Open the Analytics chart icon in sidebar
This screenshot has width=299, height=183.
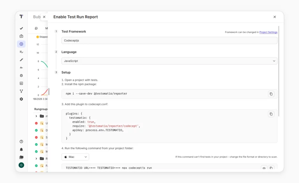(21, 83)
